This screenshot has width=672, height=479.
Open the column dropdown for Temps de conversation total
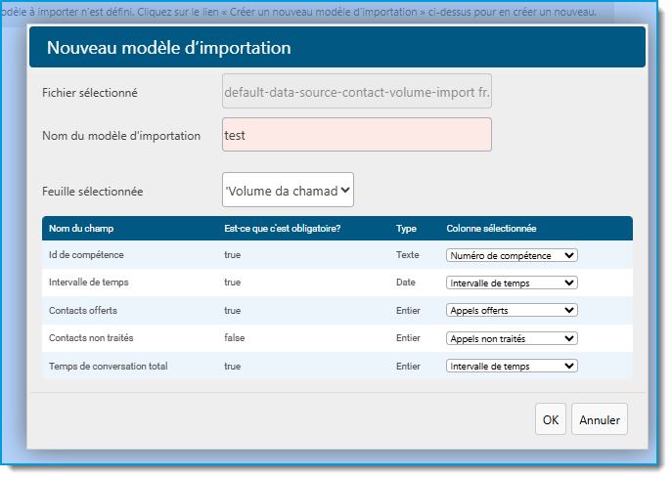point(512,366)
